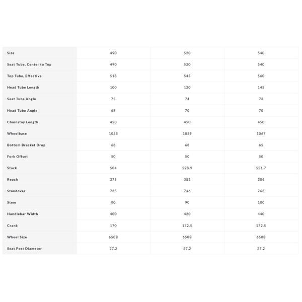Select the Crank value 170

[x=113, y=225]
